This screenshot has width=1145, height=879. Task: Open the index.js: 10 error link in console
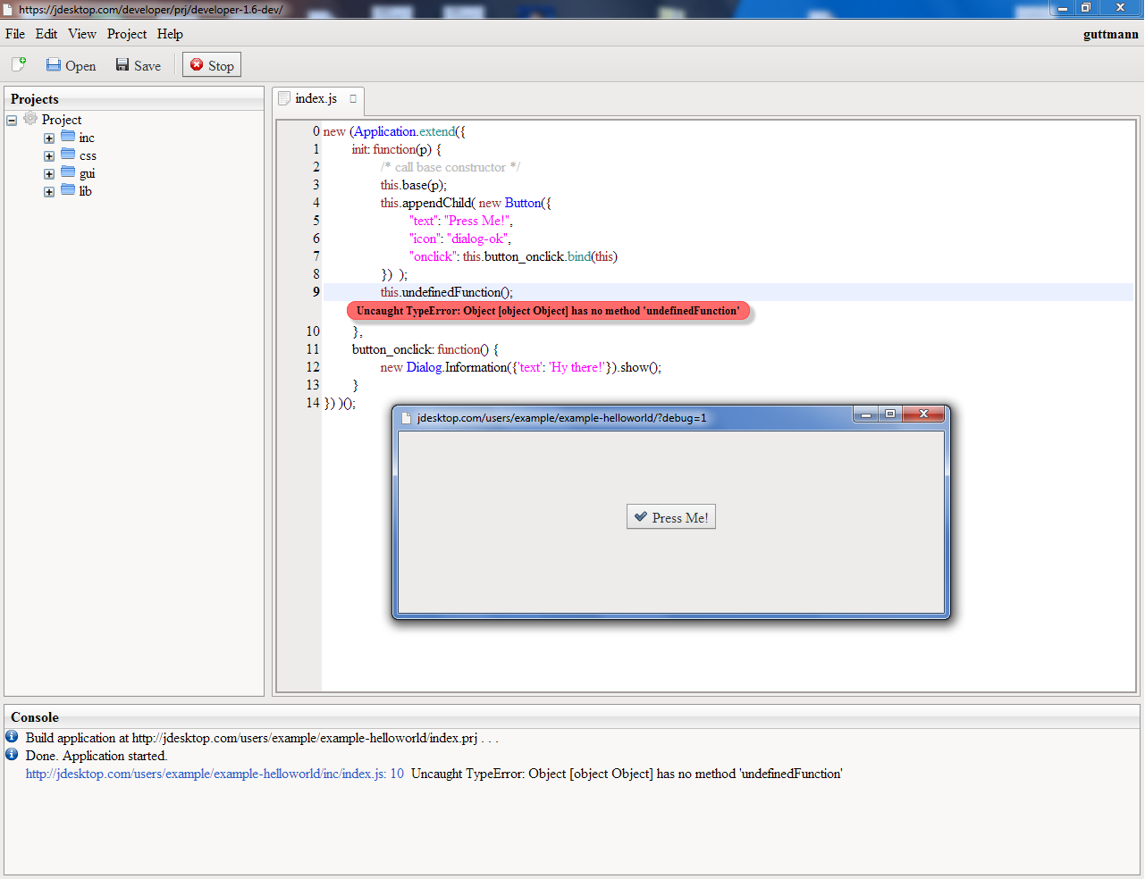[215, 774]
